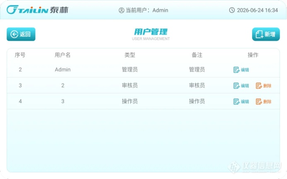Select the 操作 column header
287x179 pixels.
pyautogui.click(x=253, y=55)
